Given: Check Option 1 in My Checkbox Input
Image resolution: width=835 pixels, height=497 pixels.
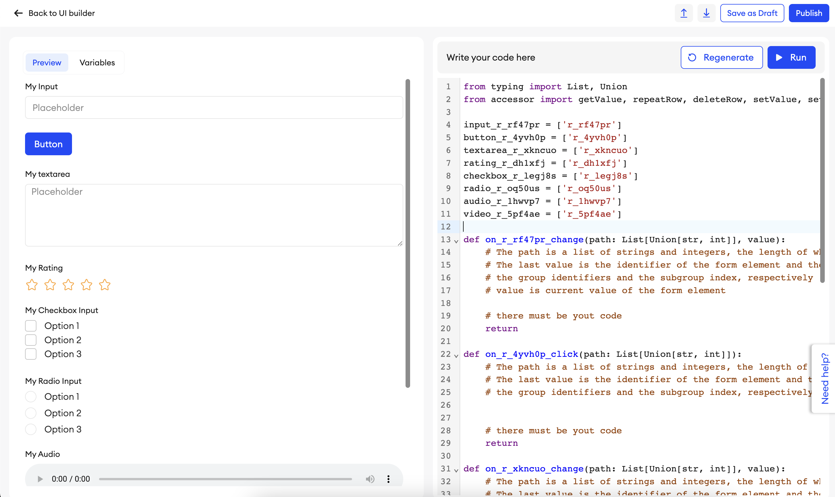Looking at the screenshot, I should tap(31, 326).
